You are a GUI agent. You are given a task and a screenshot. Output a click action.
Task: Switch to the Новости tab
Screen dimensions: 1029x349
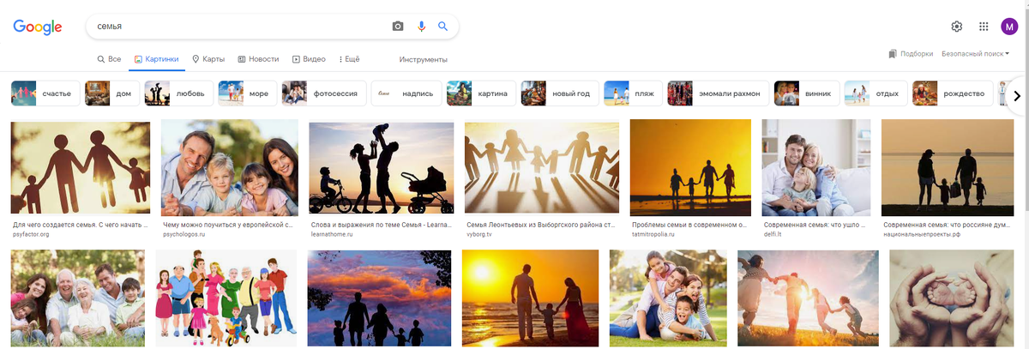258,59
